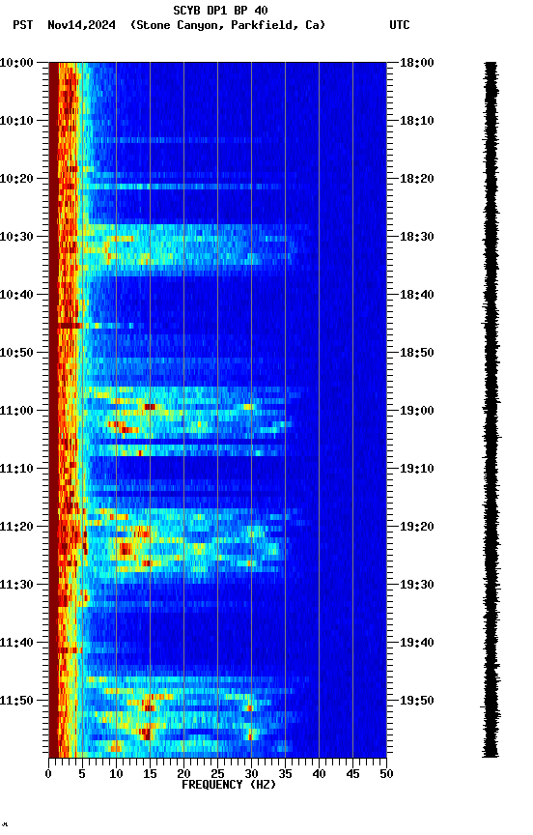Screen dimensions: 533x835
Task: Click the '10:40' PST time label
Action: 16,295
